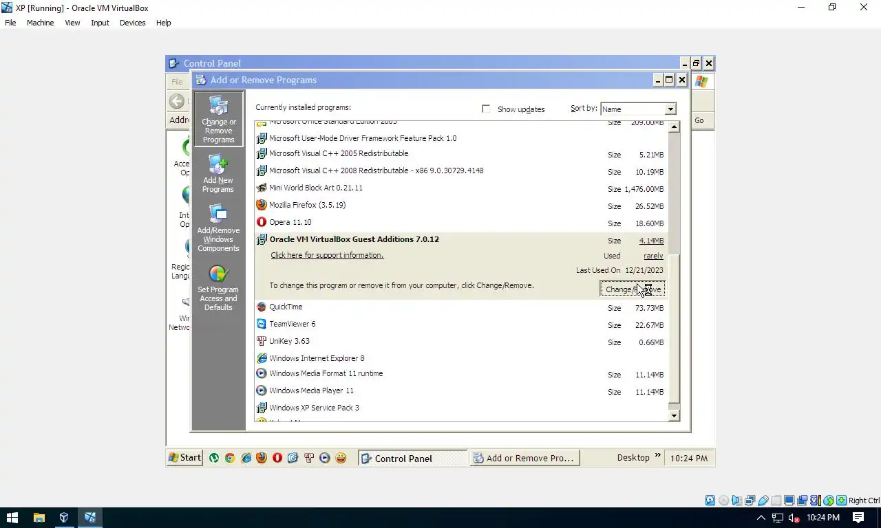The image size is (881, 528).
Task: Launch Internet Explorer from XP quick launch
Action: 246,458
